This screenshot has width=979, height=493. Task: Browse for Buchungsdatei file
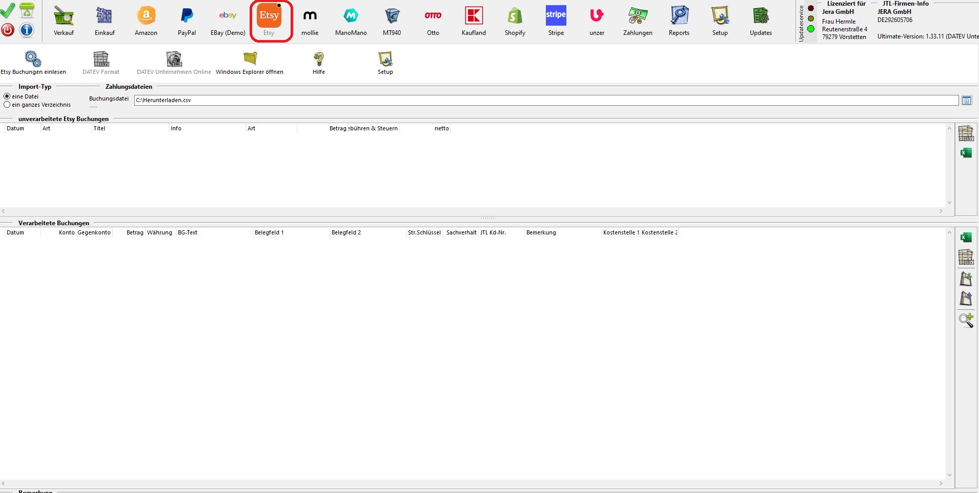pos(967,101)
